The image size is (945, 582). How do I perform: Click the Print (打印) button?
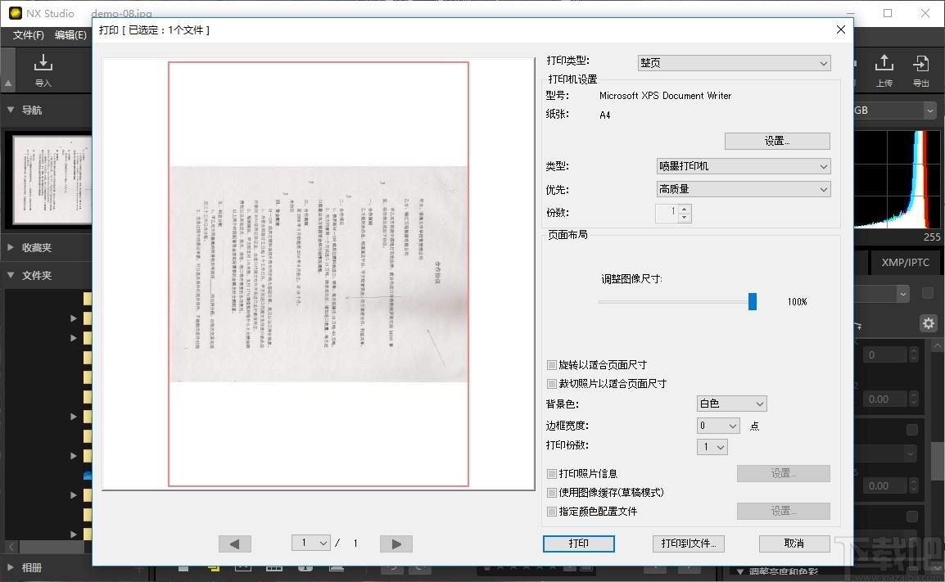click(578, 544)
